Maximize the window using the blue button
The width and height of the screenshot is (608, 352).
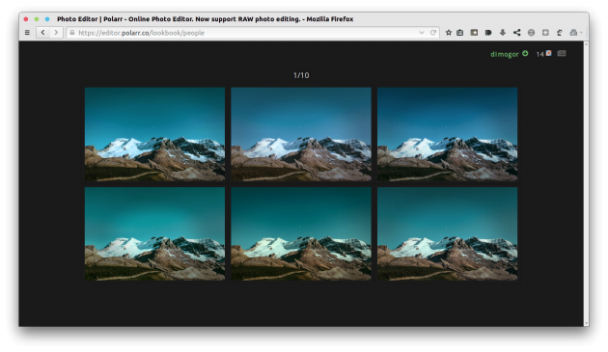tap(47, 18)
